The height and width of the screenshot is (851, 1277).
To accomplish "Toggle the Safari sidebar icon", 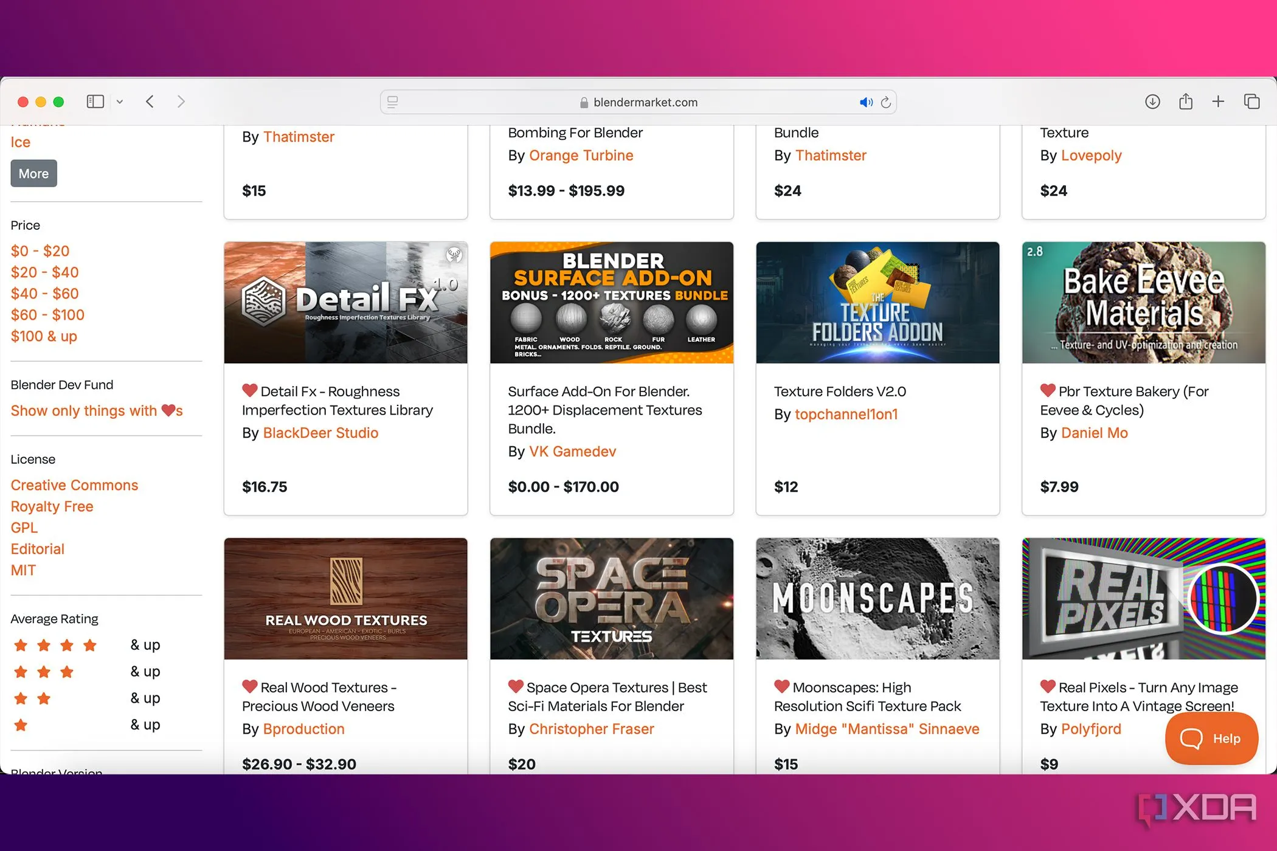I will (x=95, y=102).
